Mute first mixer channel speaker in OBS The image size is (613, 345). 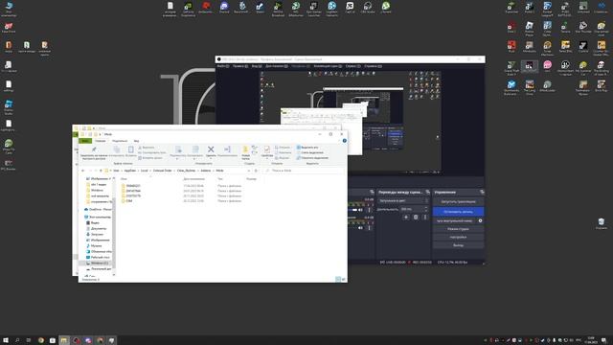click(x=360, y=210)
